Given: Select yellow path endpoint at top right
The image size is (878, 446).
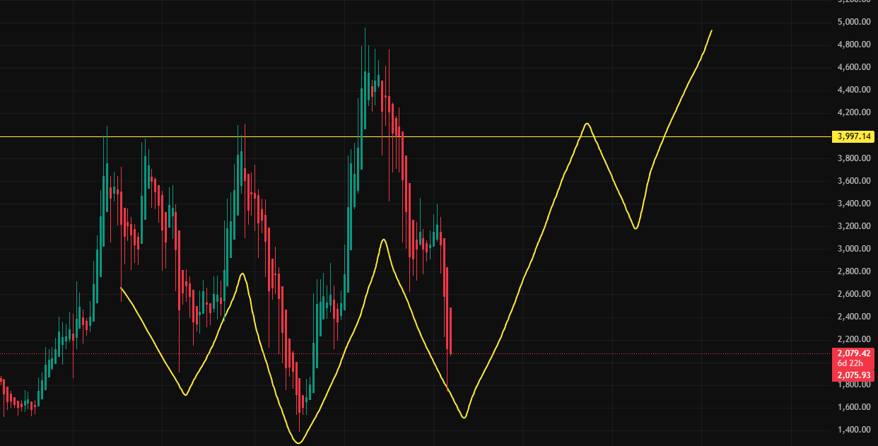Looking at the screenshot, I should (x=711, y=30).
